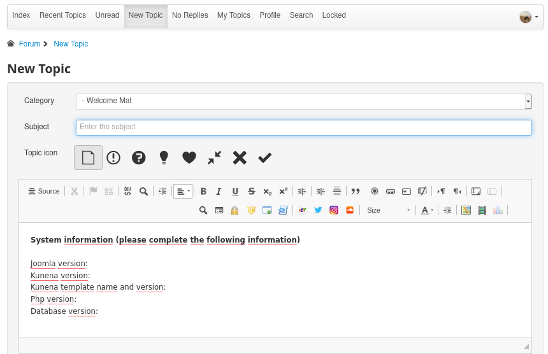Expand the font Size dropdown
Image resolution: width=548 pixels, height=354 pixels.
click(x=388, y=210)
